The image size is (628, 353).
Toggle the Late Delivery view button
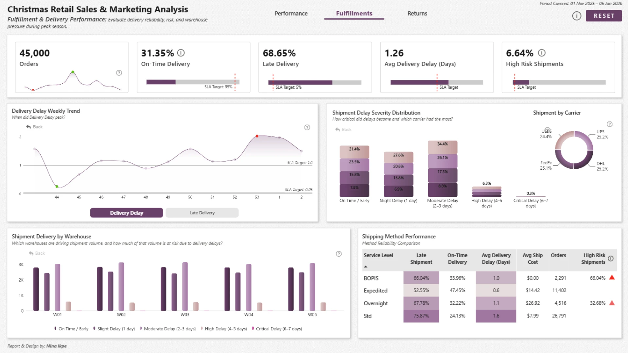coord(202,213)
